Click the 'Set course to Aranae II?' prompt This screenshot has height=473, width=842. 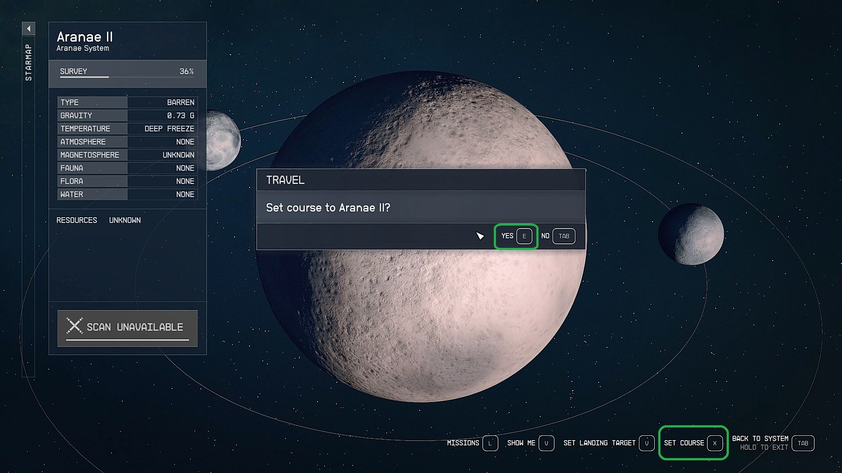coord(328,208)
